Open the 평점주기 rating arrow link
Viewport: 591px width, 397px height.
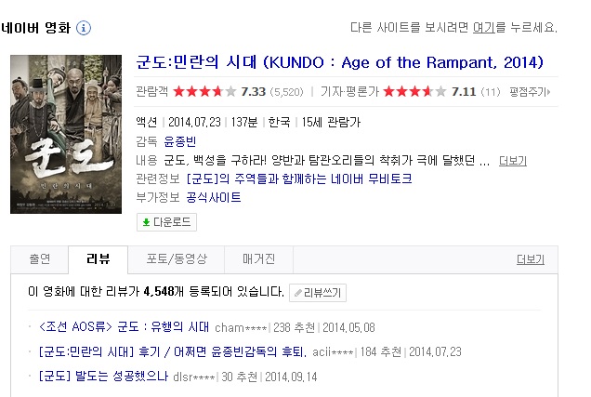pos(530,92)
